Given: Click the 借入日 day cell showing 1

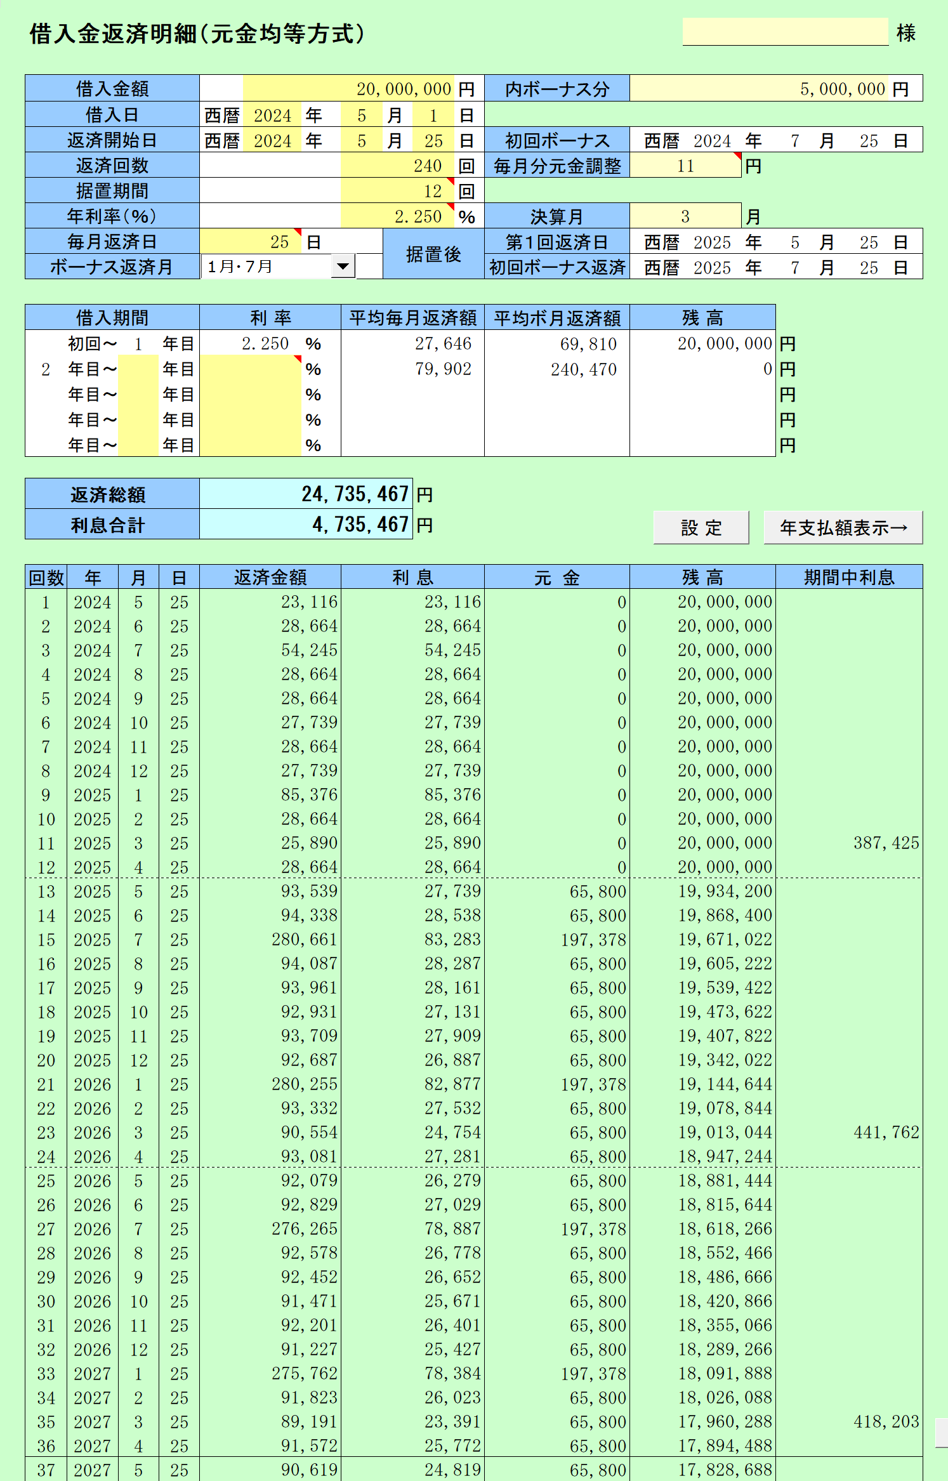Looking at the screenshot, I should pos(433,115).
